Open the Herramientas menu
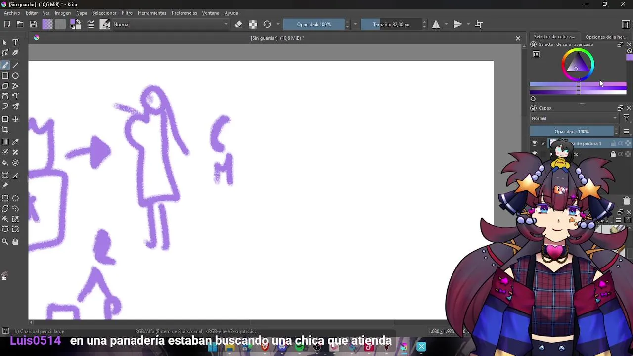Viewport: 633px width, 356px height. [x=152, y=13]
